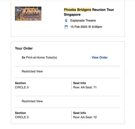Click the location pin icon

[x=66, y=21]
